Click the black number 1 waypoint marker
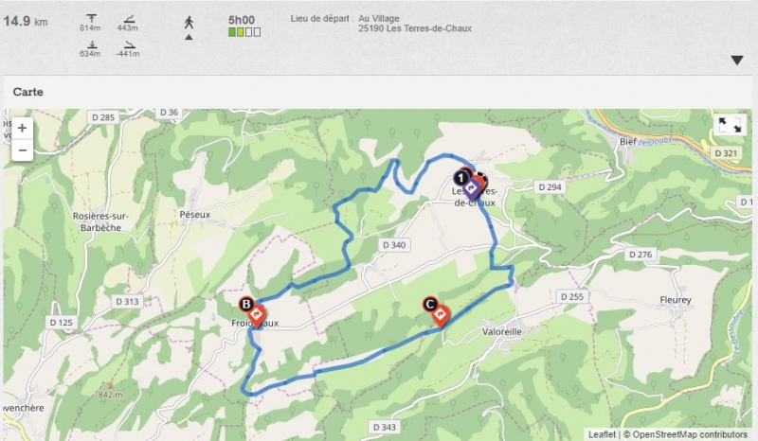 pos(460,178)
